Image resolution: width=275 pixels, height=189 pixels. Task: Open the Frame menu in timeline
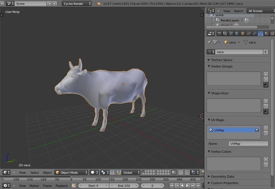click(47, 186)
